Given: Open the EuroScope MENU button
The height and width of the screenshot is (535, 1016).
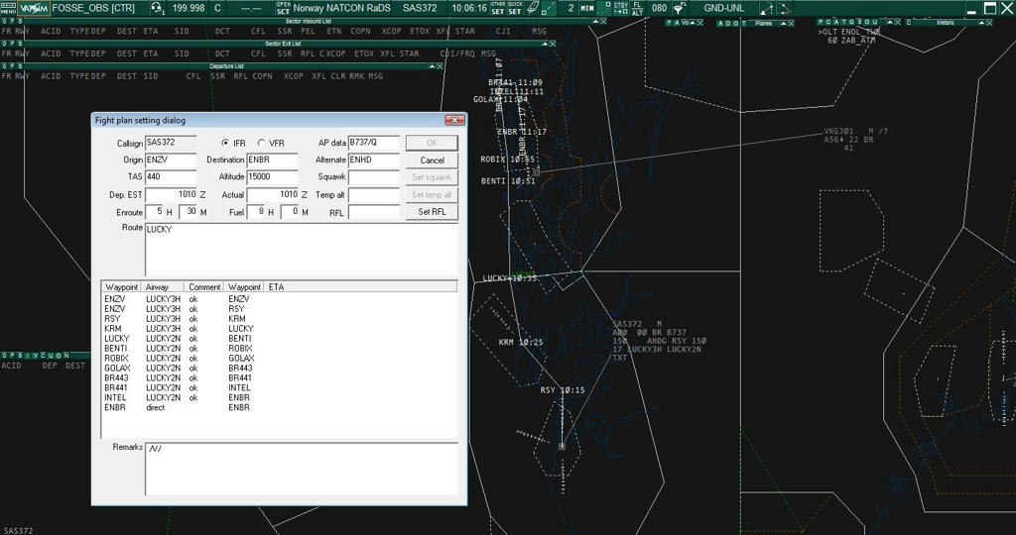Looking at the screenshot, I should [9, 8].
